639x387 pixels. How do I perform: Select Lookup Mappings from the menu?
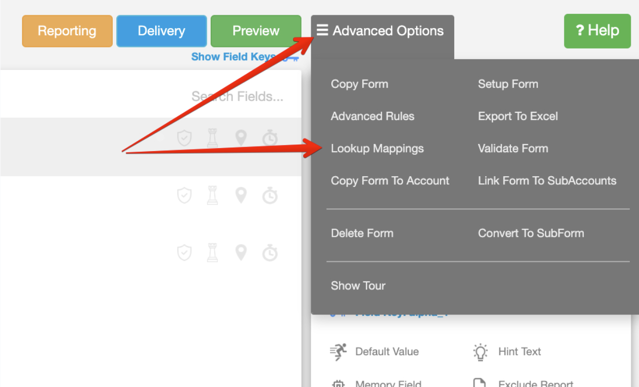point(377,148)
